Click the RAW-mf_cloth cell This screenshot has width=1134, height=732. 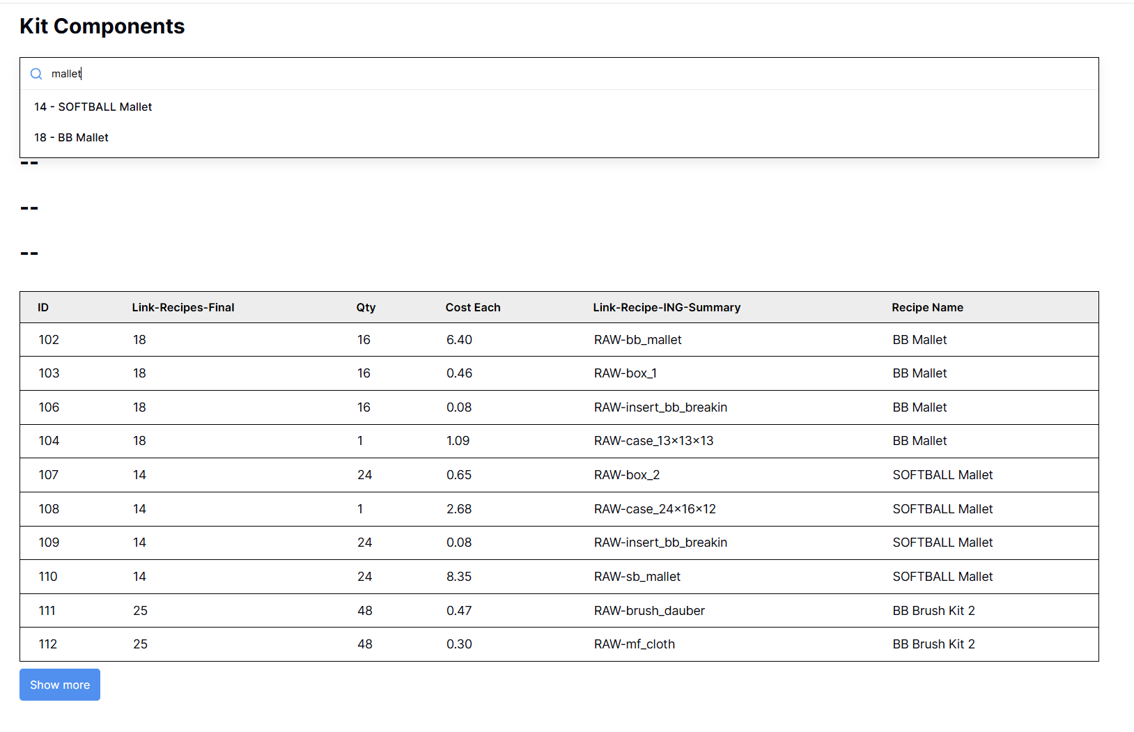point(634,644)
